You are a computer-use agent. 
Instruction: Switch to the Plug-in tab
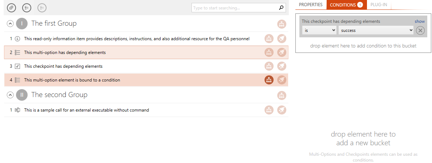click(379, 5)
